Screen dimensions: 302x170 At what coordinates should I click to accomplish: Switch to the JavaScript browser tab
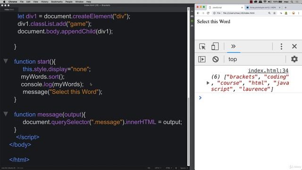tap(226, 8)
